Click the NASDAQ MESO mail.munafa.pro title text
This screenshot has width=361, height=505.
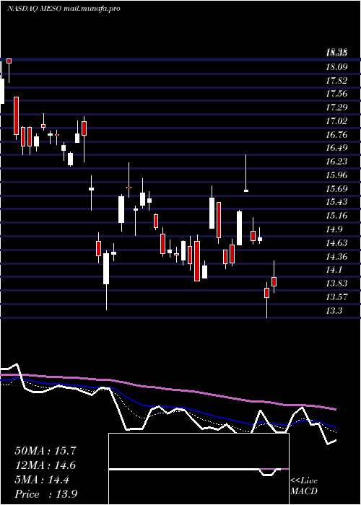pos(64,9)
